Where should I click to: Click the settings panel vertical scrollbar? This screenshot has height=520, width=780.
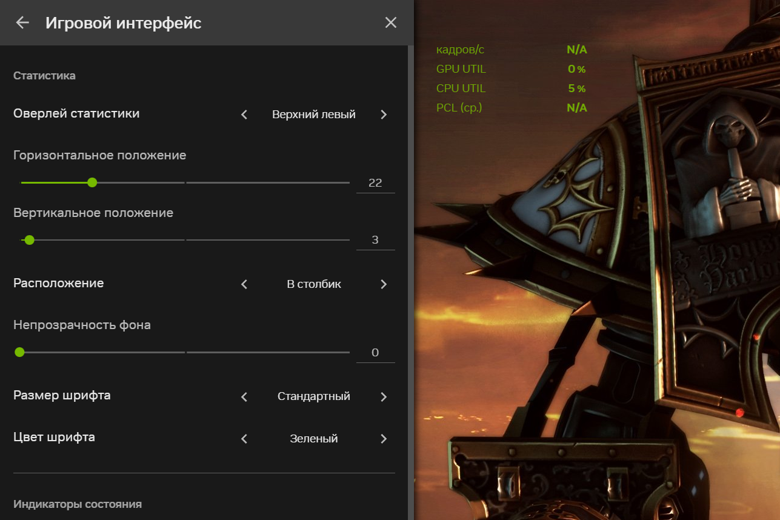pyautogui.click(x=411, y=282)
